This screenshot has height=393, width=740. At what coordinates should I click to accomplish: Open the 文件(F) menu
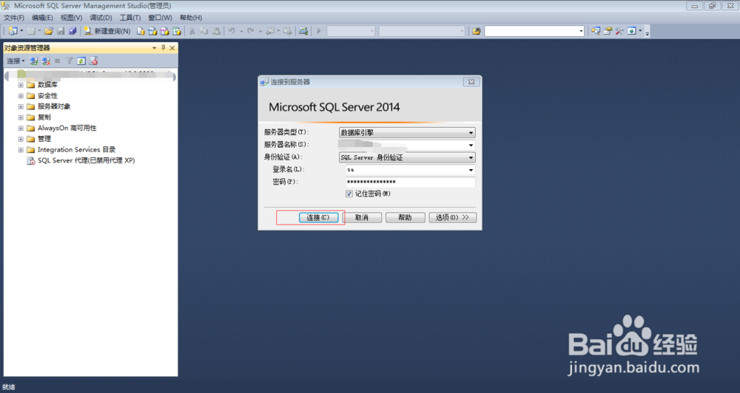click(x=14, y=18)
